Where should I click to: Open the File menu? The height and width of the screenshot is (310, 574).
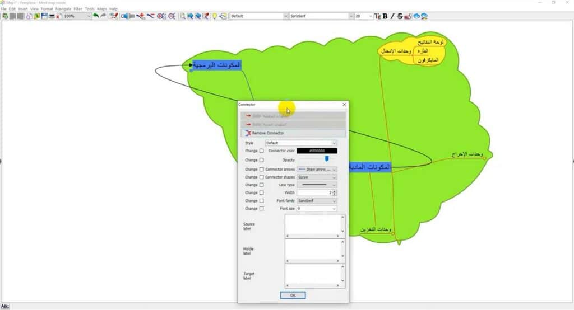point(4,9)
